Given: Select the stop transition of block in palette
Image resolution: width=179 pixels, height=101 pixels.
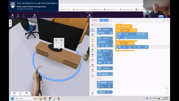Looking at the screenshot, I should tap(105, 74).
